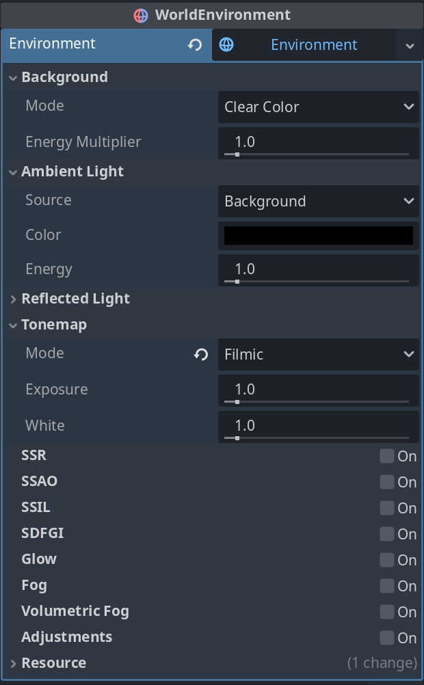Enable Volumetric Fog checkbox
Viewport: 424px width, 685px height.
387,612
